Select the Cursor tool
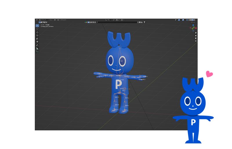The height and width of the screenshot is (149, 232). click(37, 29)
